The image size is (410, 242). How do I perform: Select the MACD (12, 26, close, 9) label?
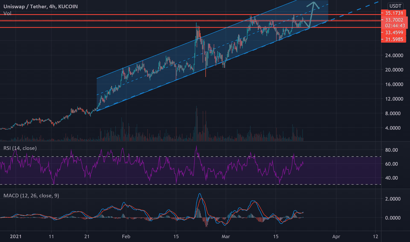click(31, 195)
